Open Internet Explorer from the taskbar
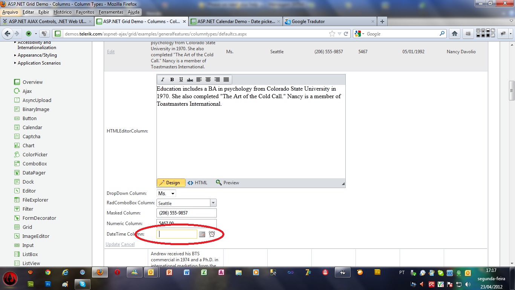 click(65, 272)
